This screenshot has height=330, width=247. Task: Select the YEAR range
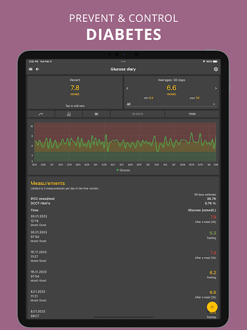click(x=192, y=114)
